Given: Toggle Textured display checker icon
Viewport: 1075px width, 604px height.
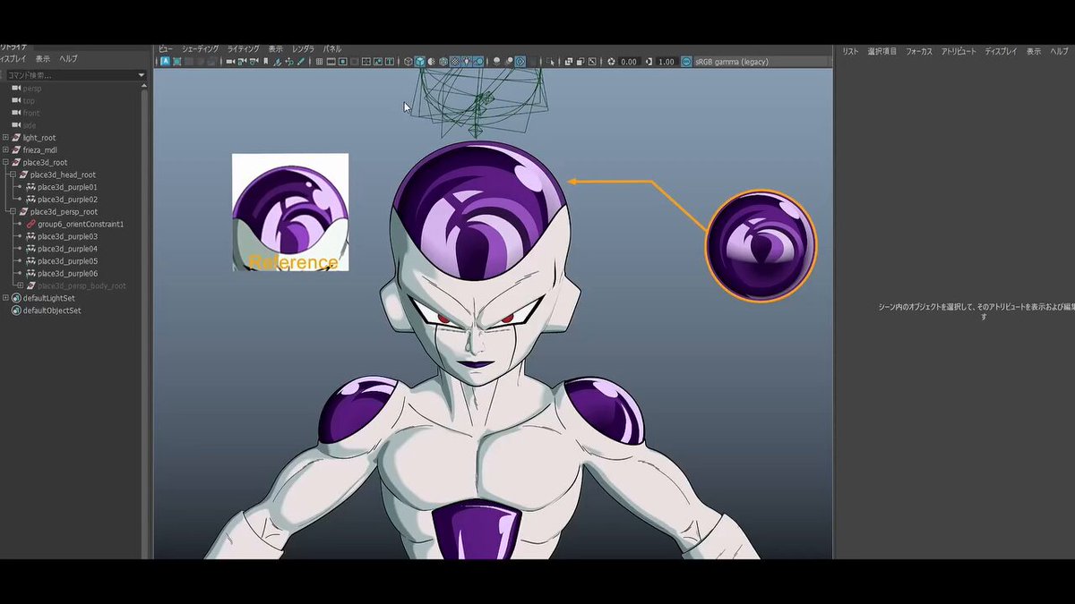Looking at the screenshot, I should pyautogui.click(x=455, y=62).
